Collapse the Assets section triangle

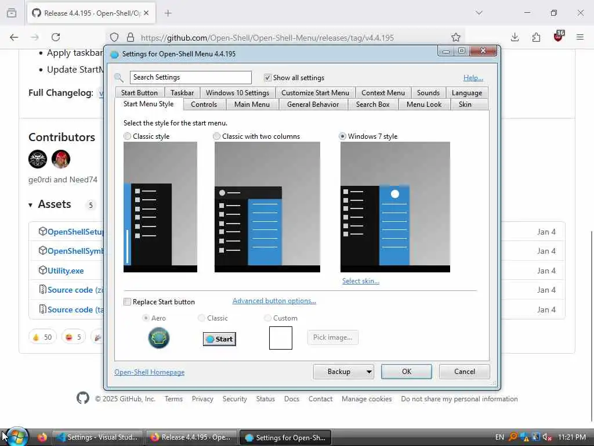click(x=30, y=205)
